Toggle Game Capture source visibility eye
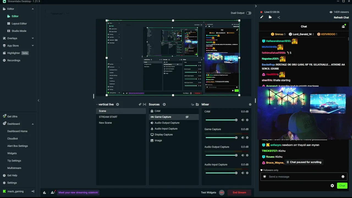Screen dimensions: 352x198 187,117
